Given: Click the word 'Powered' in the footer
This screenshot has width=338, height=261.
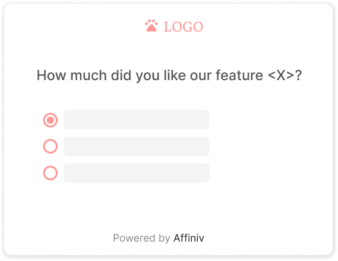Looking at the screenshot, I should coord(134,238).
